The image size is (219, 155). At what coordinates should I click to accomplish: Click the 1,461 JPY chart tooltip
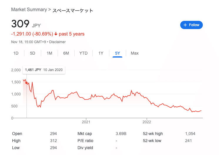[x=44, y=70]
